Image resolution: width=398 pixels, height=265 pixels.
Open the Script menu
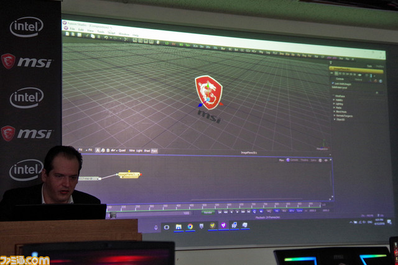point(111,33)
